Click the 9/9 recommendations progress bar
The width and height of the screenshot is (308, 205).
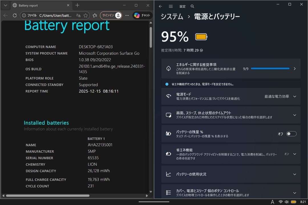[x=270, y=68]
